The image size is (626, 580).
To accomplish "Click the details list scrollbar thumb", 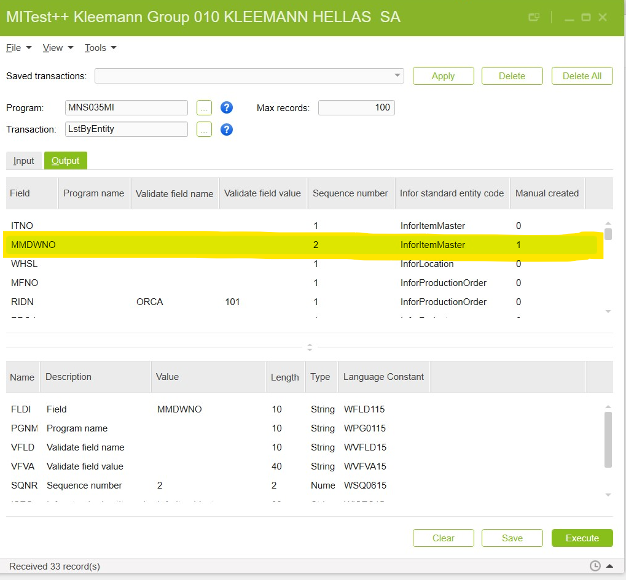I will 608,439.
